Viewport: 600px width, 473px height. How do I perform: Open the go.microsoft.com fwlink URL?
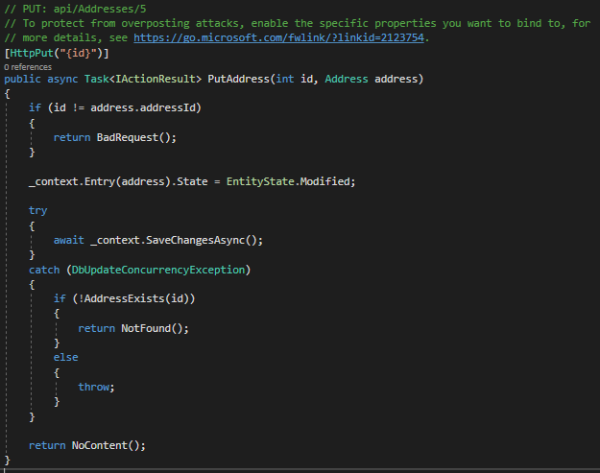click(278, 37)
